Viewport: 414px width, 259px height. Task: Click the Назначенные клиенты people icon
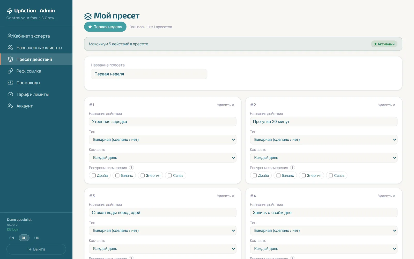click(10, 48)
